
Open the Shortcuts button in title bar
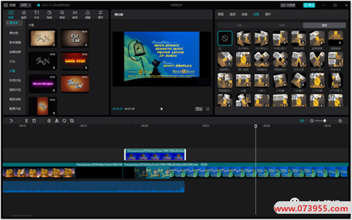288,5
